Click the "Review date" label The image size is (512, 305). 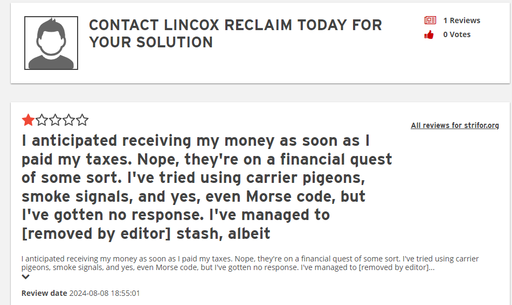pos(44,293)
